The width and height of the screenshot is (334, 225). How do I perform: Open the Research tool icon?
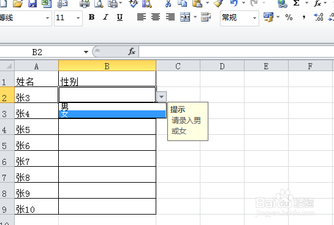[147, 4]
